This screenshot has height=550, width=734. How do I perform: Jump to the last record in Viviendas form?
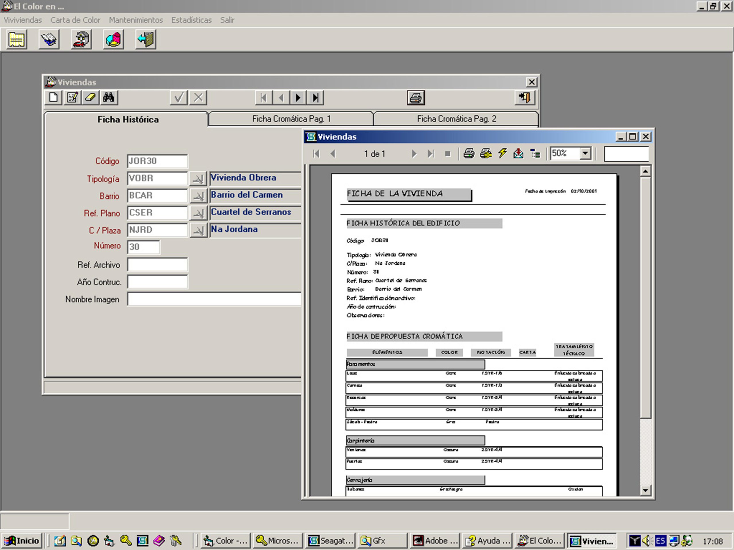(x=315, y=98)
